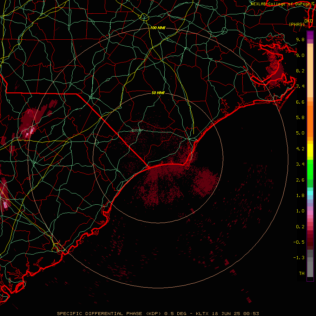Click the 5.0 value on the color scale
Viewport: 316px width, 316px height.
click(x=300, y=133)
